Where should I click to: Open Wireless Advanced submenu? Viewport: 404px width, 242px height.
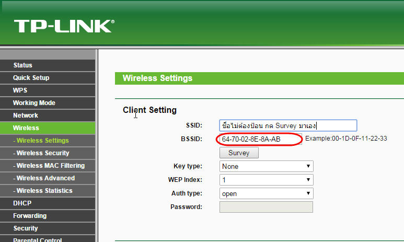pyautogui.click(x=48, y=178)
